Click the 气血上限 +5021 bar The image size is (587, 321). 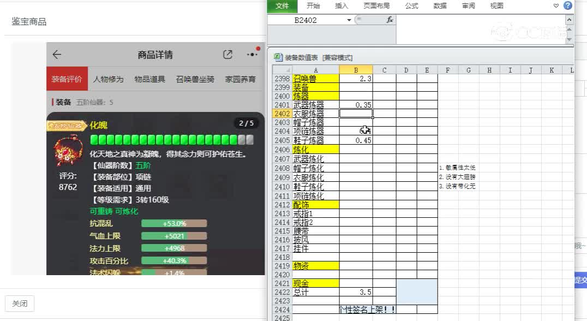click(x=174, y=236)
